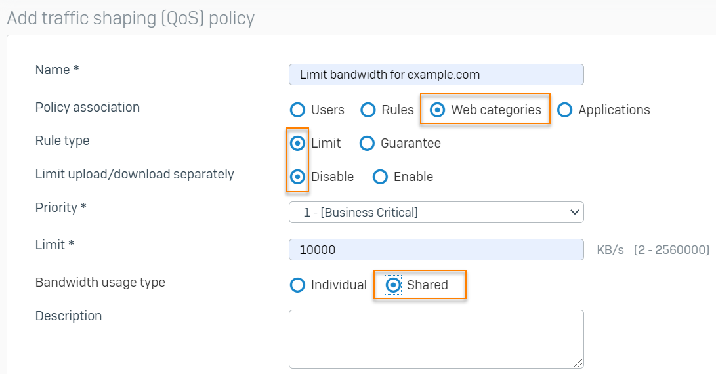Choose Shared bandwidth usage type
Viewport: 716px width, 374px height.
pos(393,285)
